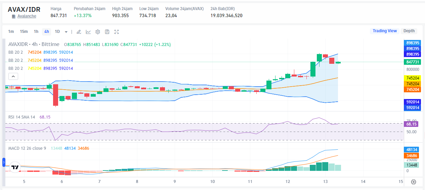Click the yellow 745204 price axis label
The height and width of the screenshot is (190, 425).
click(x=413, y=78)
